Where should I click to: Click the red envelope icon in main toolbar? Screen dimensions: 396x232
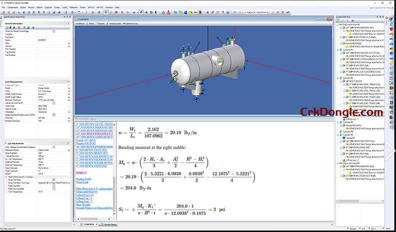coord(93,12)
